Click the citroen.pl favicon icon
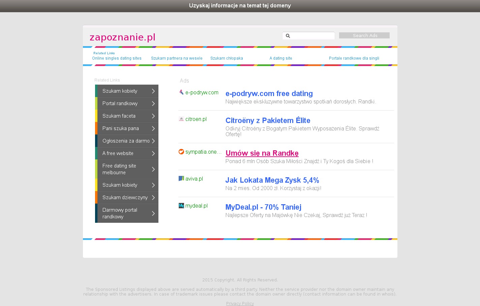Viewport: 480px width, 306px height. (x=181, y=119)
